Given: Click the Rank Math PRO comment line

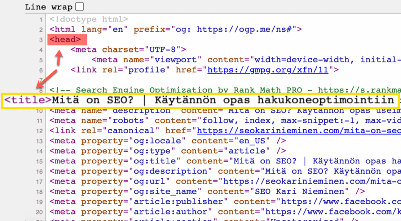Looking at the screenshot, I should [225, 90].
